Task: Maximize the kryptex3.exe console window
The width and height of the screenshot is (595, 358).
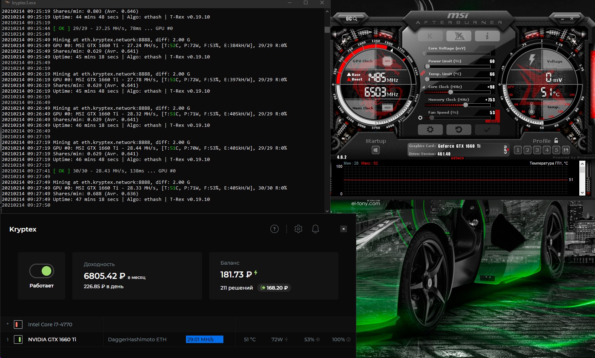Action: [x=305, y=3]
